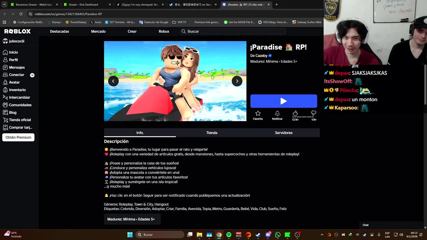
Task: Switch to Bananirou Stream browser tab
Action: click(33, 5)
